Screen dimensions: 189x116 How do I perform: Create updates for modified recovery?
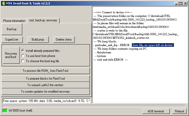(x=46, y=92)
